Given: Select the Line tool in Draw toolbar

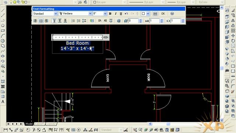Looking at the screenshot, I should 3,10.
